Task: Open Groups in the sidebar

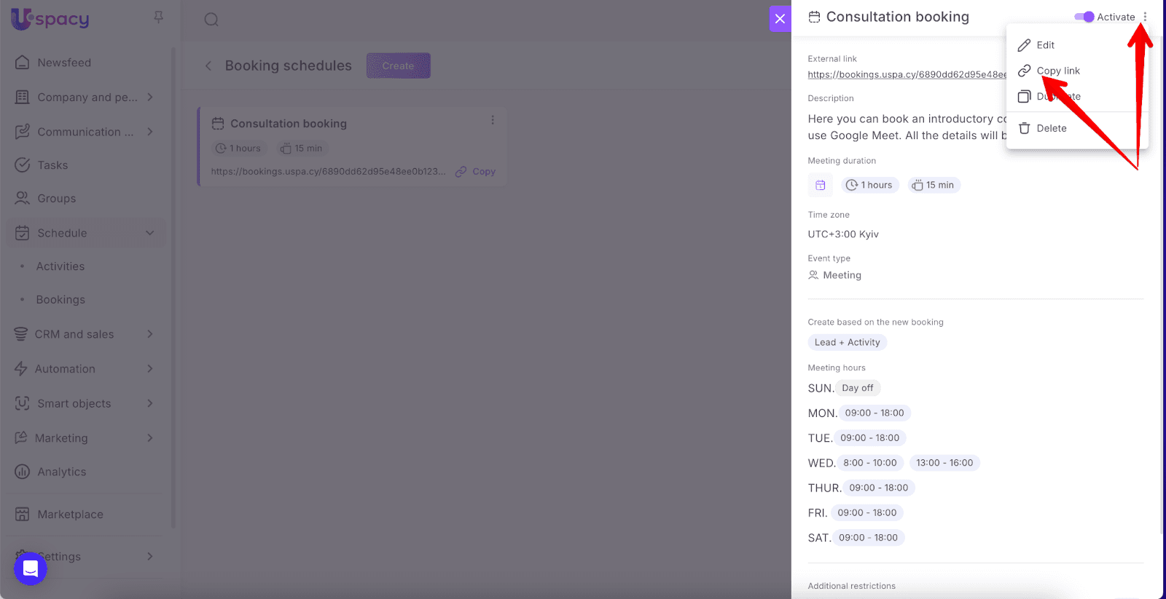Action: click(x=57, y=199)
